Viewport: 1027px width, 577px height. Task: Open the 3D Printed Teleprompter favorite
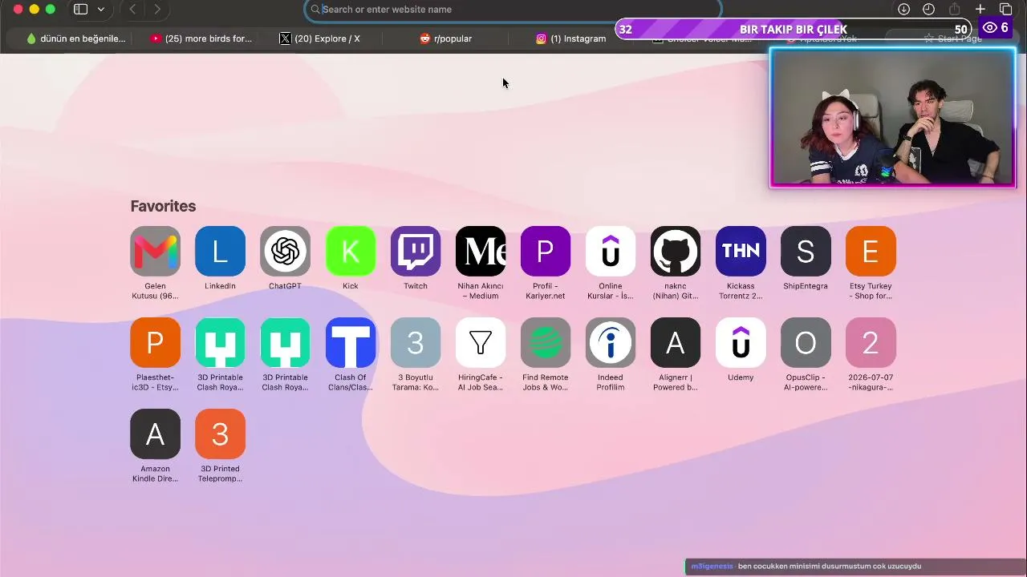click(x=220, y=434)
